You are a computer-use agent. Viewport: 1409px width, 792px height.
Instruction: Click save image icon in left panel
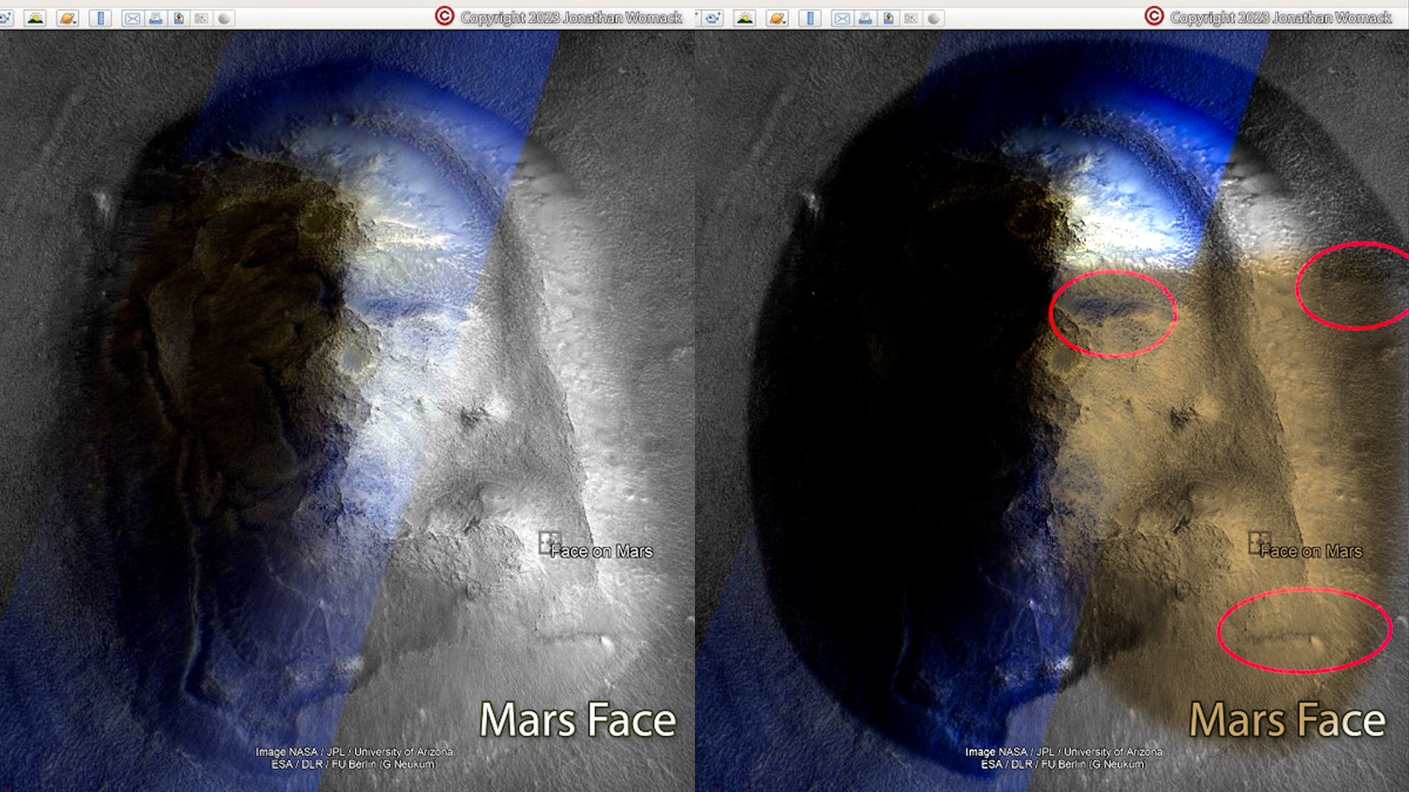coord(178,18)
